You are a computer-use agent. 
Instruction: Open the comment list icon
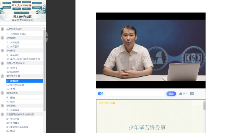coord(192,94)
